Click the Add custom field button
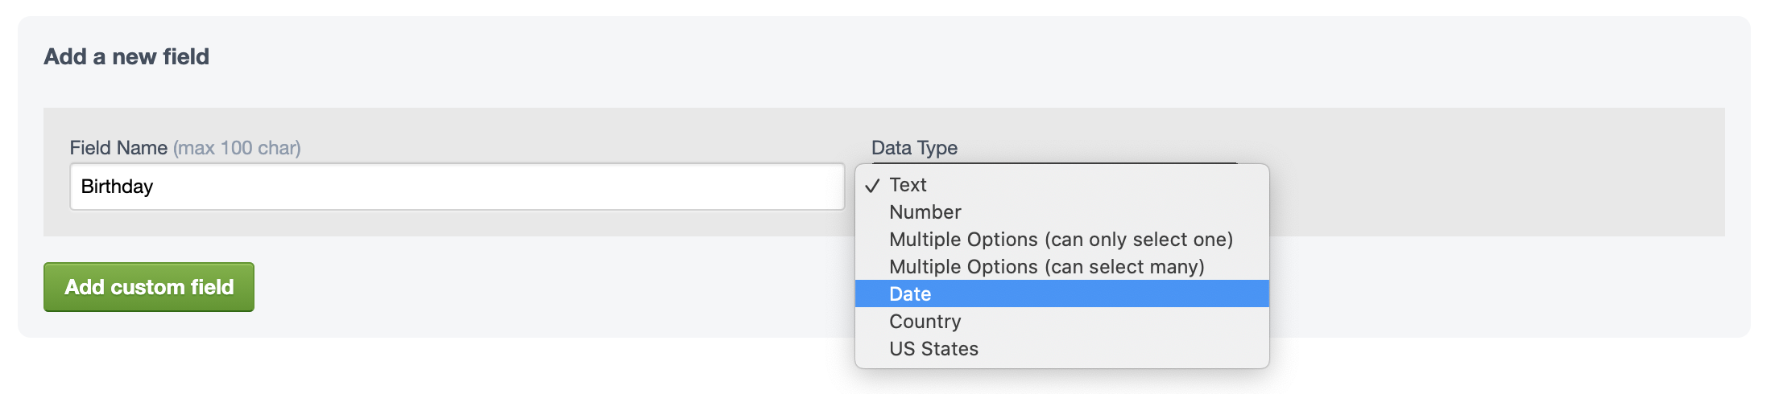Viewport: 1775px width, 394px height. pyautogui.click(x=149, y=287)
